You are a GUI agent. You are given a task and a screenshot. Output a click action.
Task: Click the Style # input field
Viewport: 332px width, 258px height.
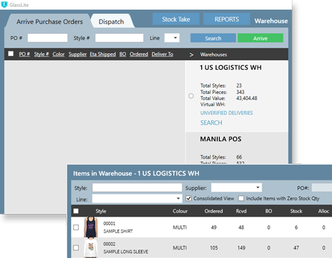(120, 38)
